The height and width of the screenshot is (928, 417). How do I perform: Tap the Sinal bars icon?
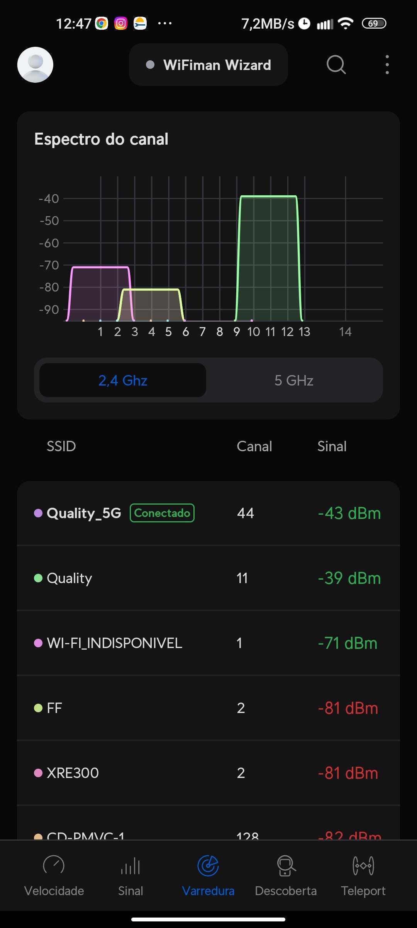(x=131, y=865)
